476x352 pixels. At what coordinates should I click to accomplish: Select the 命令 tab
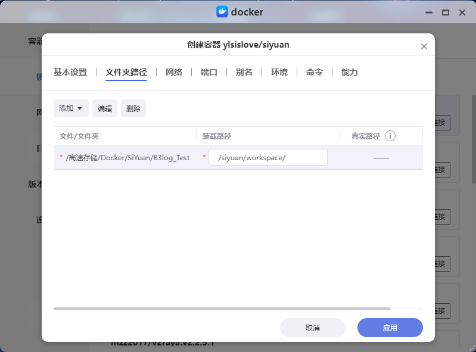[315, 72]
